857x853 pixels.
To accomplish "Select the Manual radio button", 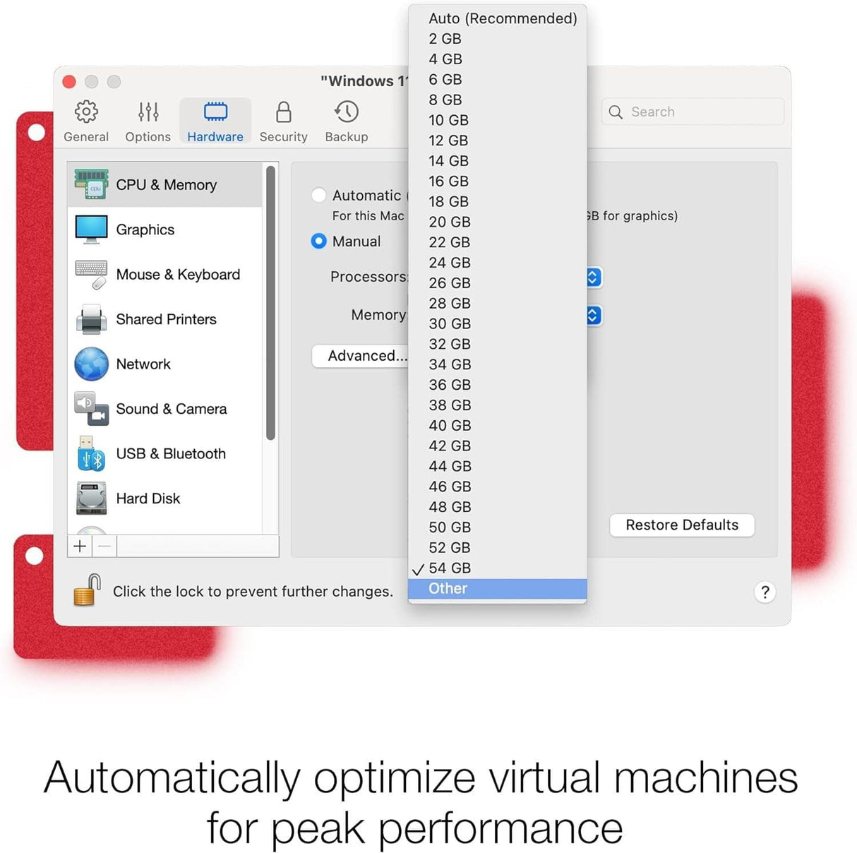I will (x=319, y=241).
